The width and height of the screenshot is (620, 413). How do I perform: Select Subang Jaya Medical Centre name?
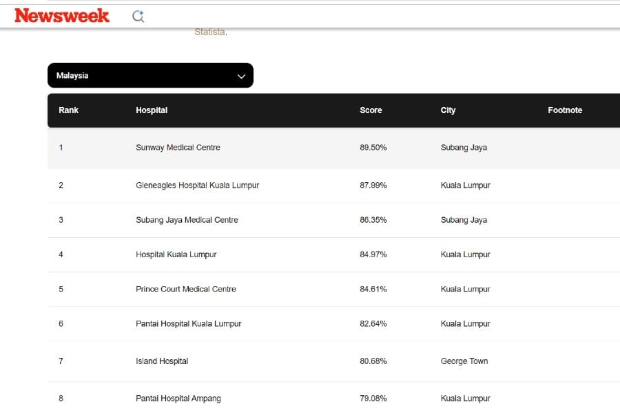[187, 219]
